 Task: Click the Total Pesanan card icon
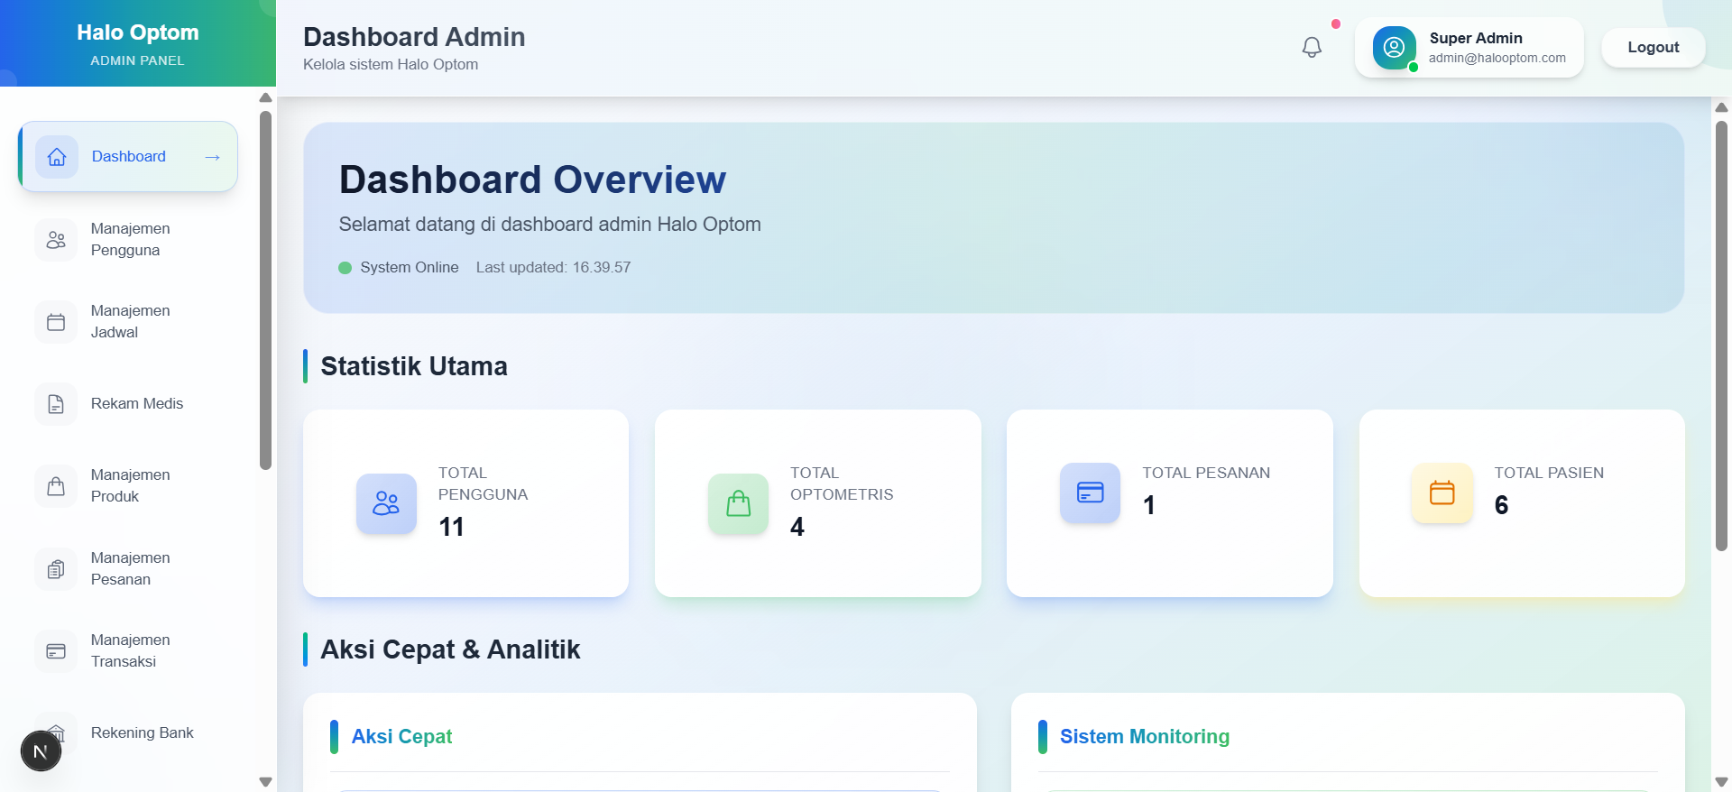pyautogui.click(x=1091, y=493)
